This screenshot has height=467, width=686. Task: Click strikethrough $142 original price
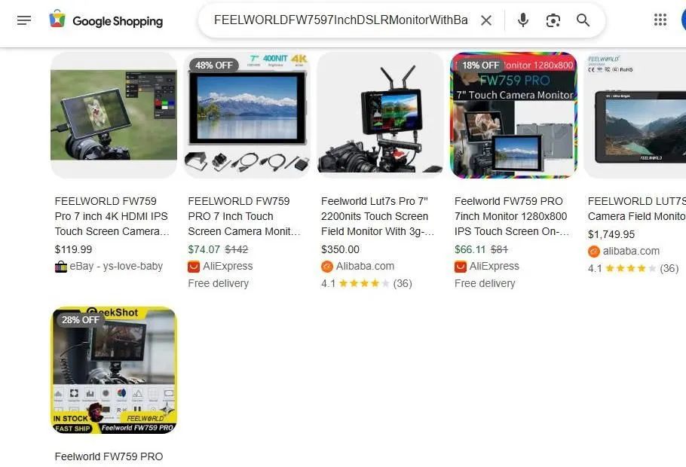236,249
